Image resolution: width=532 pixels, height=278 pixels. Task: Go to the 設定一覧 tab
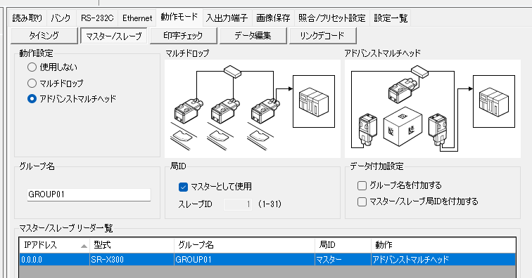[x=391, y=18]
